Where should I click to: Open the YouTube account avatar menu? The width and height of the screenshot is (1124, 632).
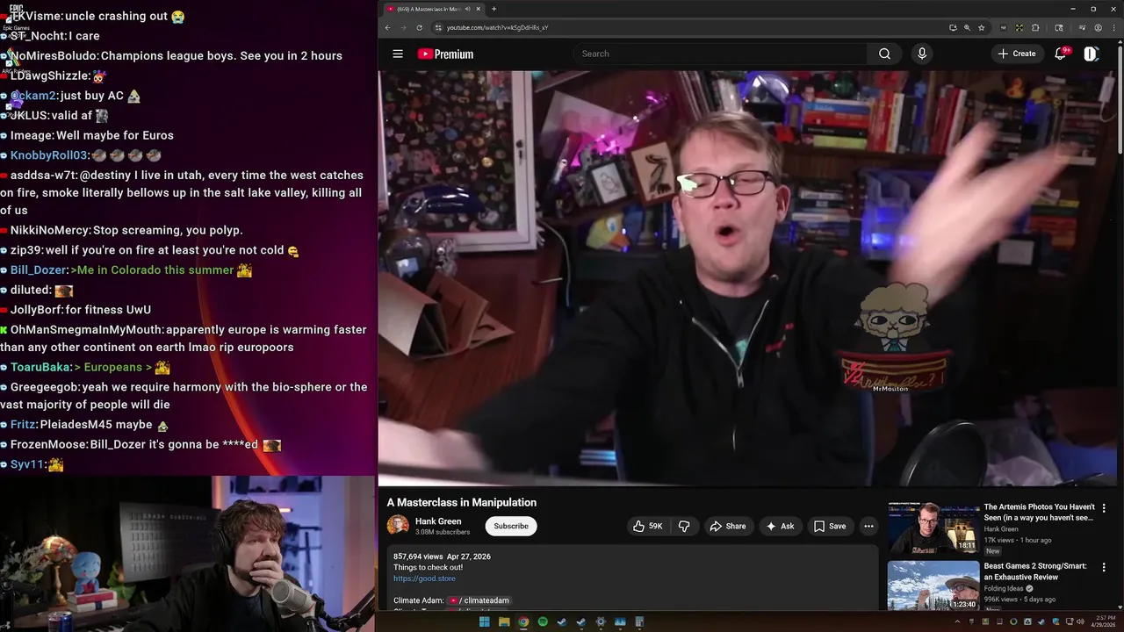pos(1091,54)
